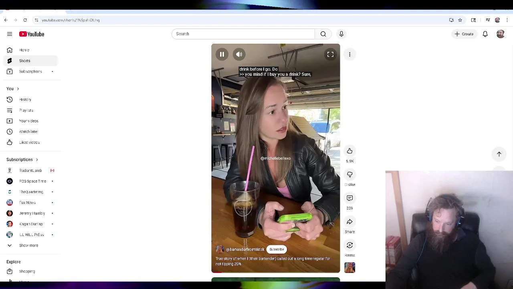This screenshot has width=513, height=289.
Task: Mute the Short's volume
Action: pos(239,54)
